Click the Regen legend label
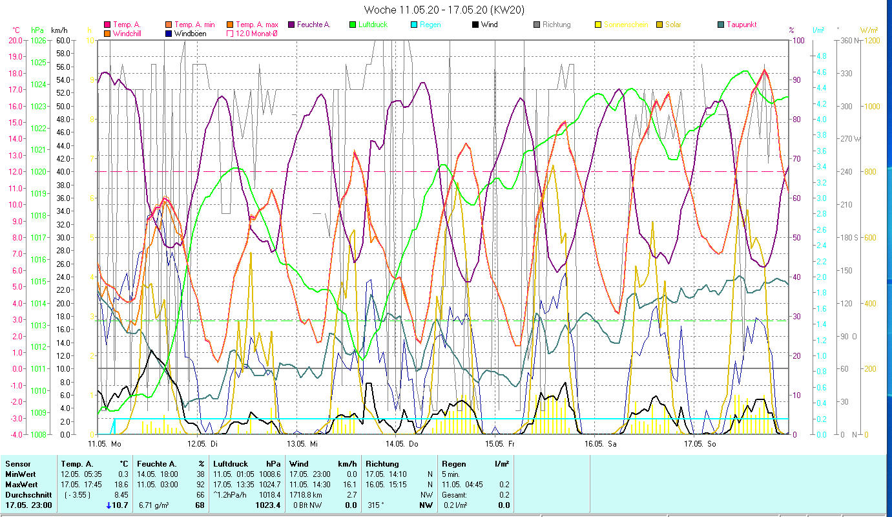This screenshot has width=892, height=517. coord(430,25)
